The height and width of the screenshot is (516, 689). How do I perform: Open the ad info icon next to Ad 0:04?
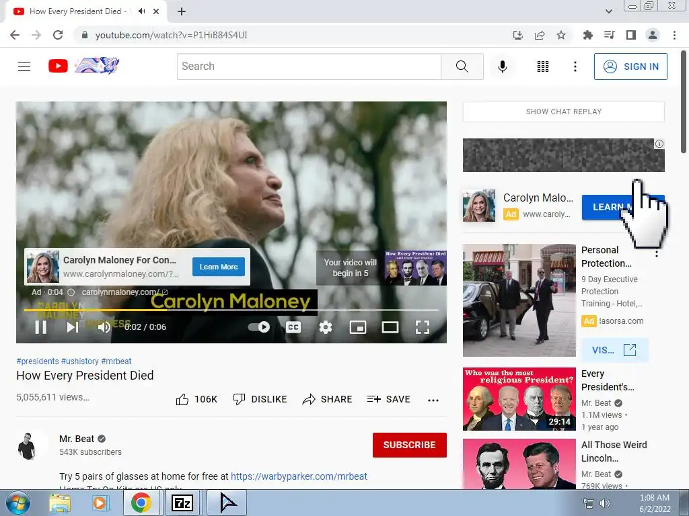point(71,292)
